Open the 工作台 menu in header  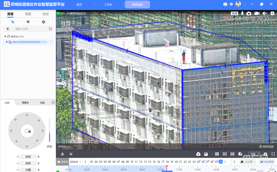[x=108, y=5]
